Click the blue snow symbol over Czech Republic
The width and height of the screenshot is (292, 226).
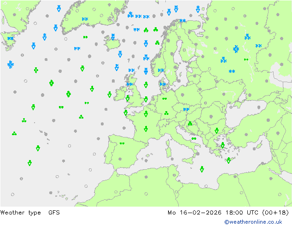click(x=186, y=109)
